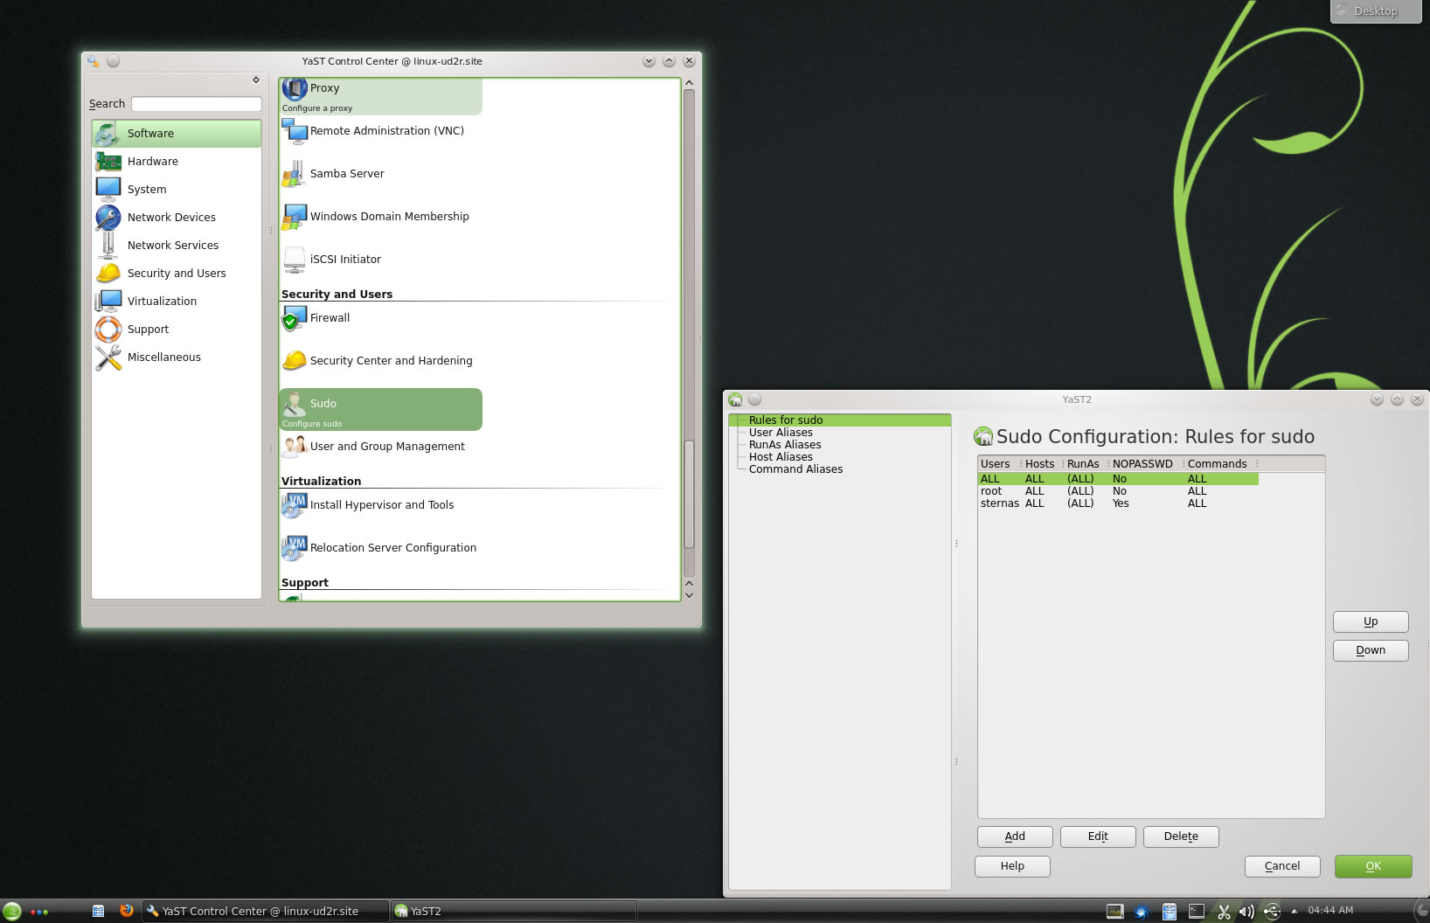This screenshot has width=1430, height=923.
Task: Open Help in Sudo Configuration
Action: 1012,866
